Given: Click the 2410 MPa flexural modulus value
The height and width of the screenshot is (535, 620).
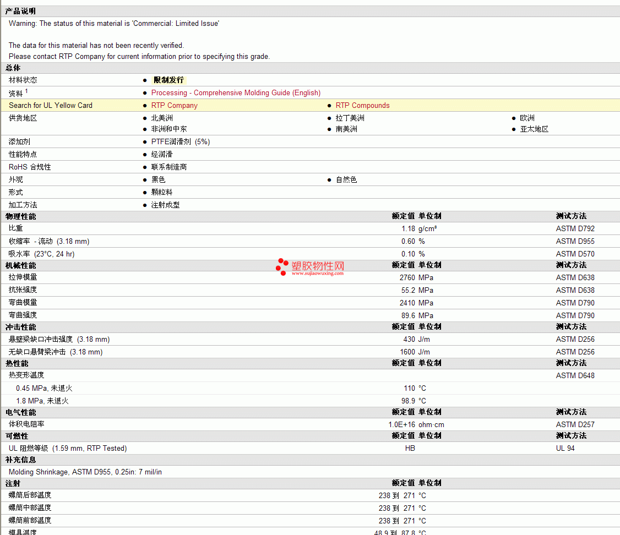Looking at the screenshot, I should point(416,303).
